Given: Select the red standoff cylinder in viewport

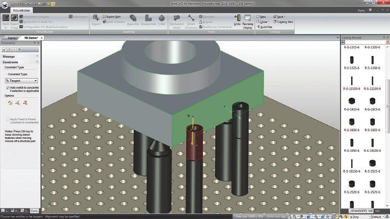Looking at the screenshot, I should (x=195, y=143).
